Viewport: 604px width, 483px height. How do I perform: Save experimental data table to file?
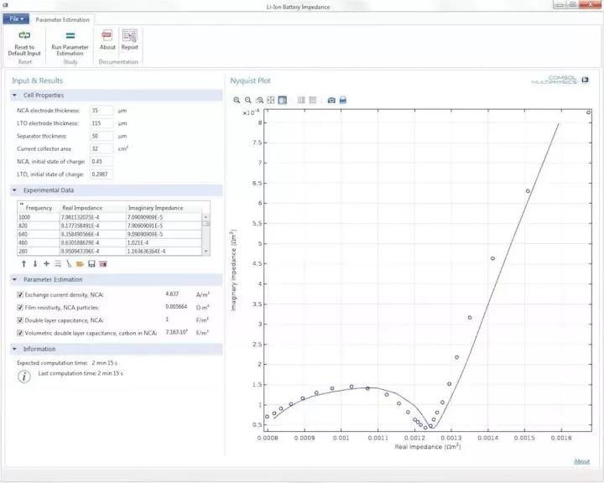click(91, 263)
